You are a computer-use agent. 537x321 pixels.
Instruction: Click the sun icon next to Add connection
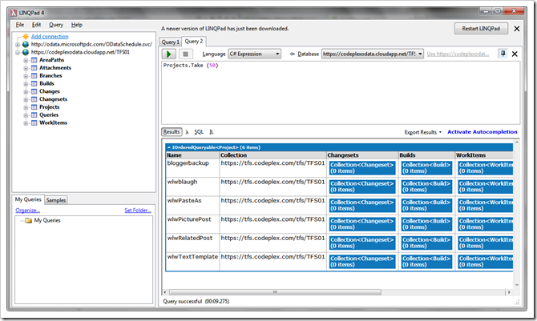[x=26, y=36]
